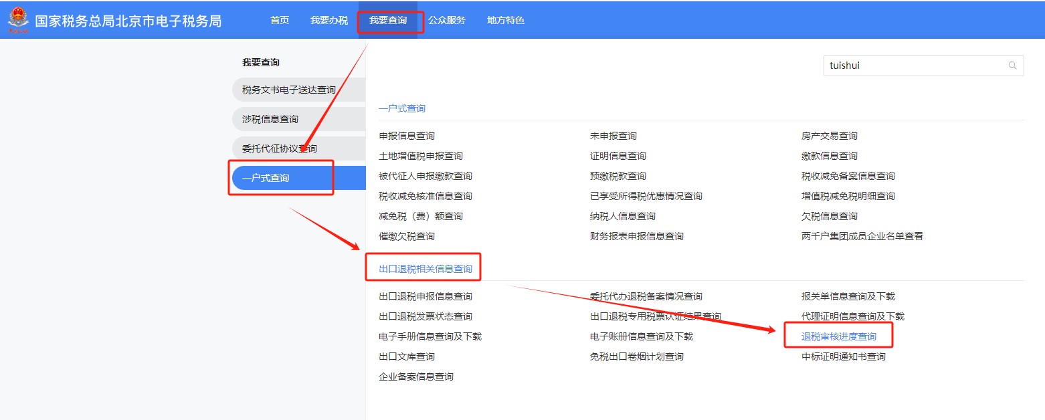Select 涉税信息查询 sidebar item
The height and width of the screenshot is (420, 1045).
270,119
